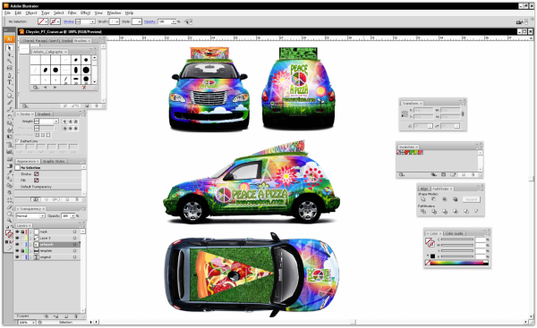537x328 pixels.
Task: Hide the template layer with its eye icon
Action: click(x=17, y=251)
